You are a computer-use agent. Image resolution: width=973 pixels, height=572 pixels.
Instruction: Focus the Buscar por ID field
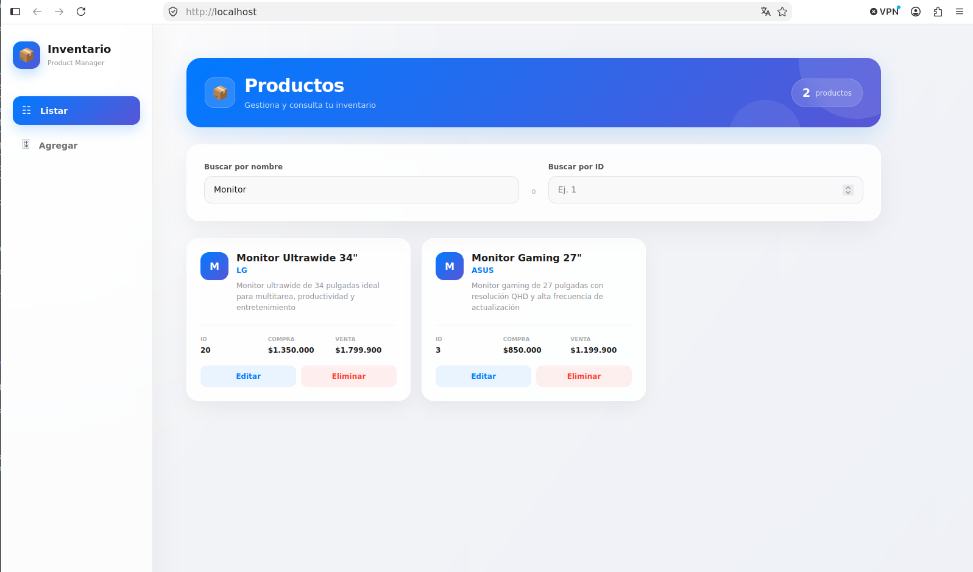[706, 189]
